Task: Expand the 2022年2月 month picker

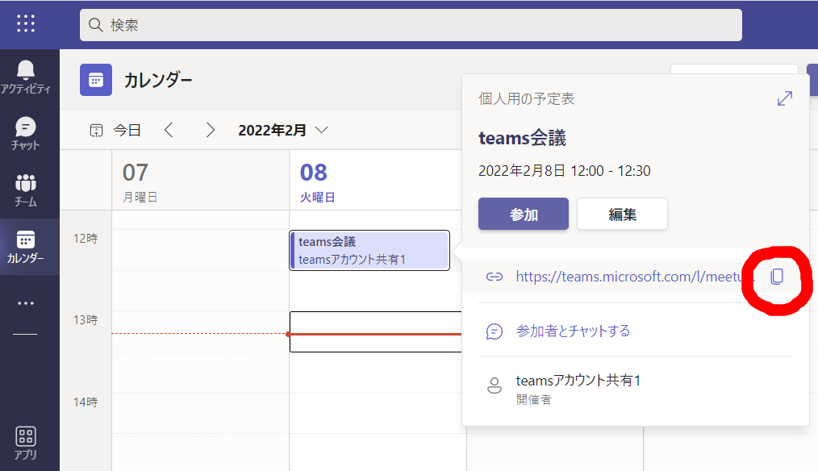Action: coord(283,130)
